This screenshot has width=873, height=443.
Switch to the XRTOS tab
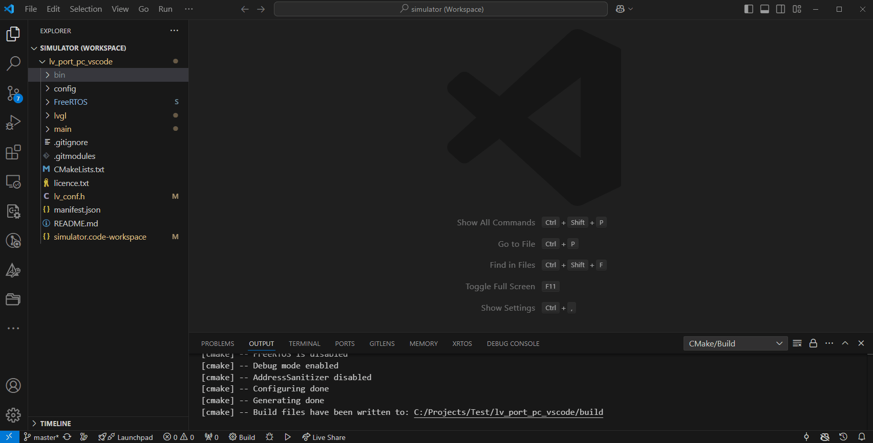point(462,344)
